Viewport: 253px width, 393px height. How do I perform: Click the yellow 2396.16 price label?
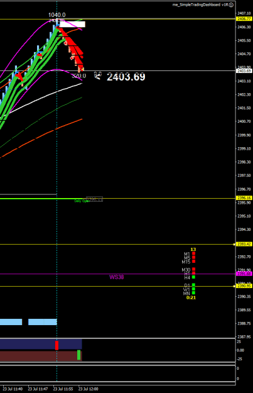click(x=244, y=198)
